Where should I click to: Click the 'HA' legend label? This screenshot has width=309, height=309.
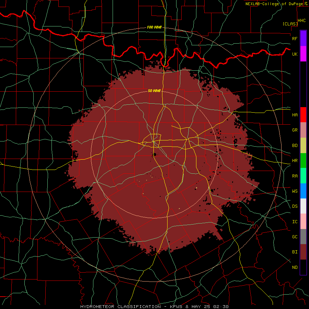[x=295, y=115]
